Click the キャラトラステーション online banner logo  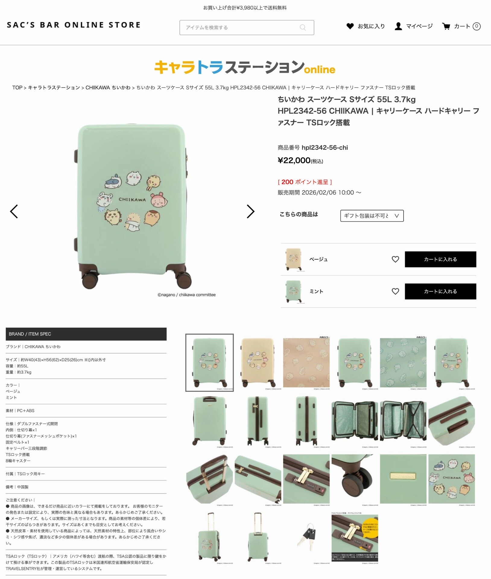pyautogui.click(x=245, y=67)
